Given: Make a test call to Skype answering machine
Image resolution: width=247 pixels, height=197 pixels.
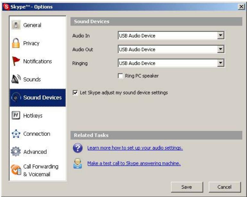Looking at the screenshot, I should 134,163.
